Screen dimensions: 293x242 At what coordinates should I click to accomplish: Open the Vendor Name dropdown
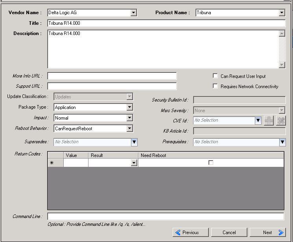(x=133, y=13)
